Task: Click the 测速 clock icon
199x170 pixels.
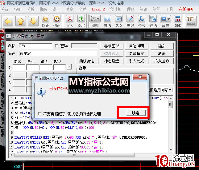Action: point(57,19)
